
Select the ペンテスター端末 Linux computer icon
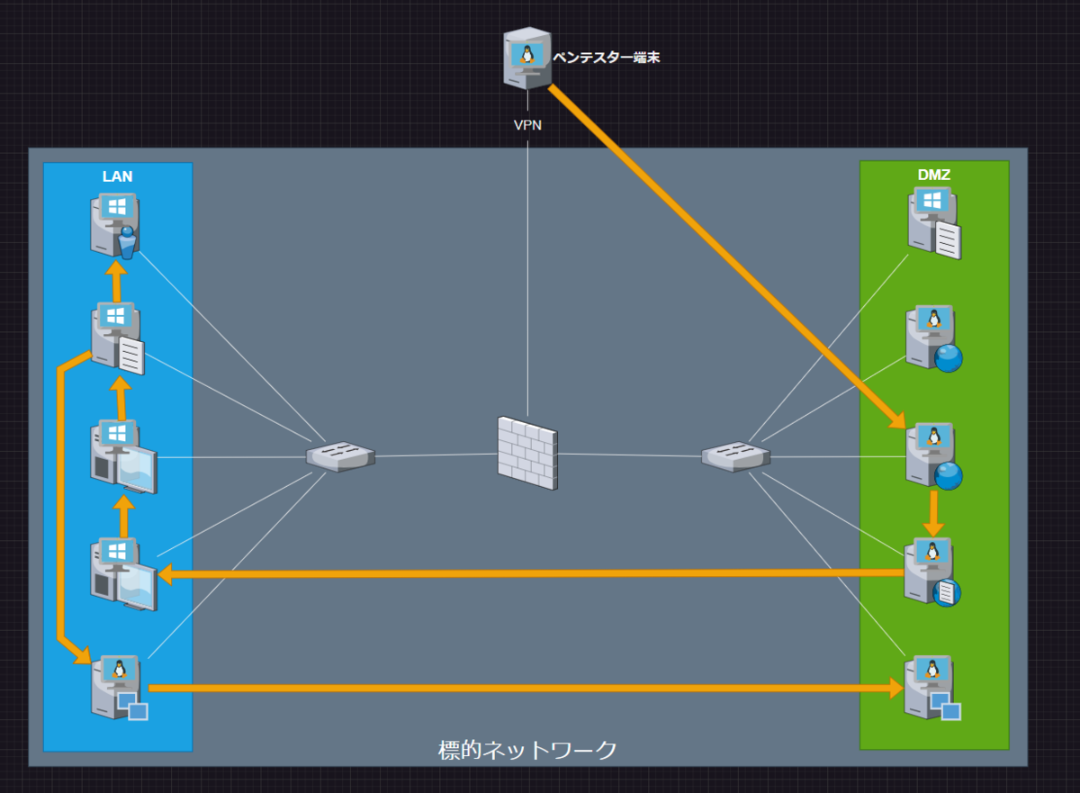[x=526, y=58]
